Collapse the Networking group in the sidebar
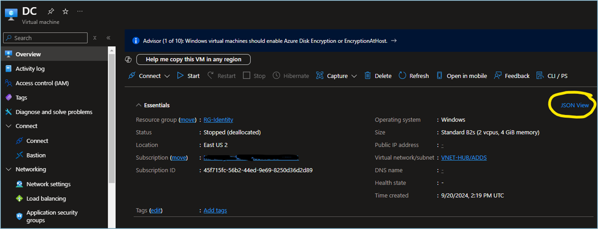Image resolution: width=598 pixels, height=229 pixels. [x=9, y=169]
